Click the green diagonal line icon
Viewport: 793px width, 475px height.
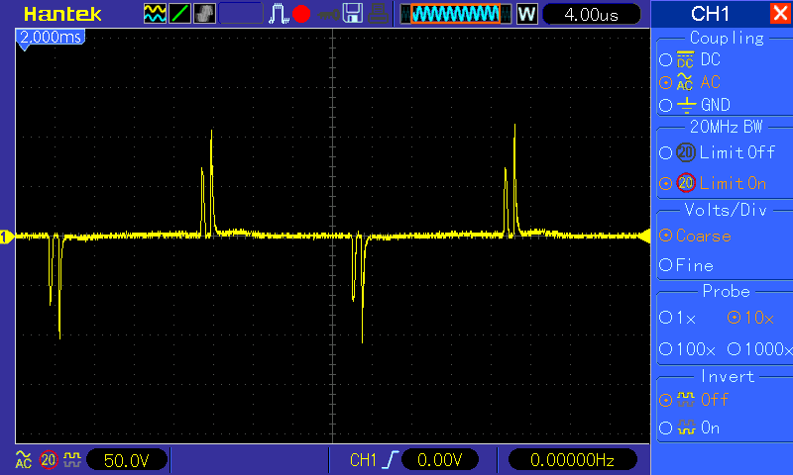tap(179, 14)
